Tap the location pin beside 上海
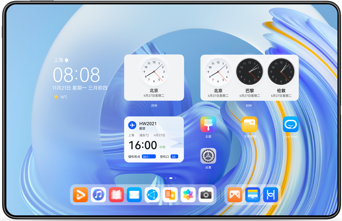Image resolution: width=342 pixels, height=221 pixels. (66, 60)
